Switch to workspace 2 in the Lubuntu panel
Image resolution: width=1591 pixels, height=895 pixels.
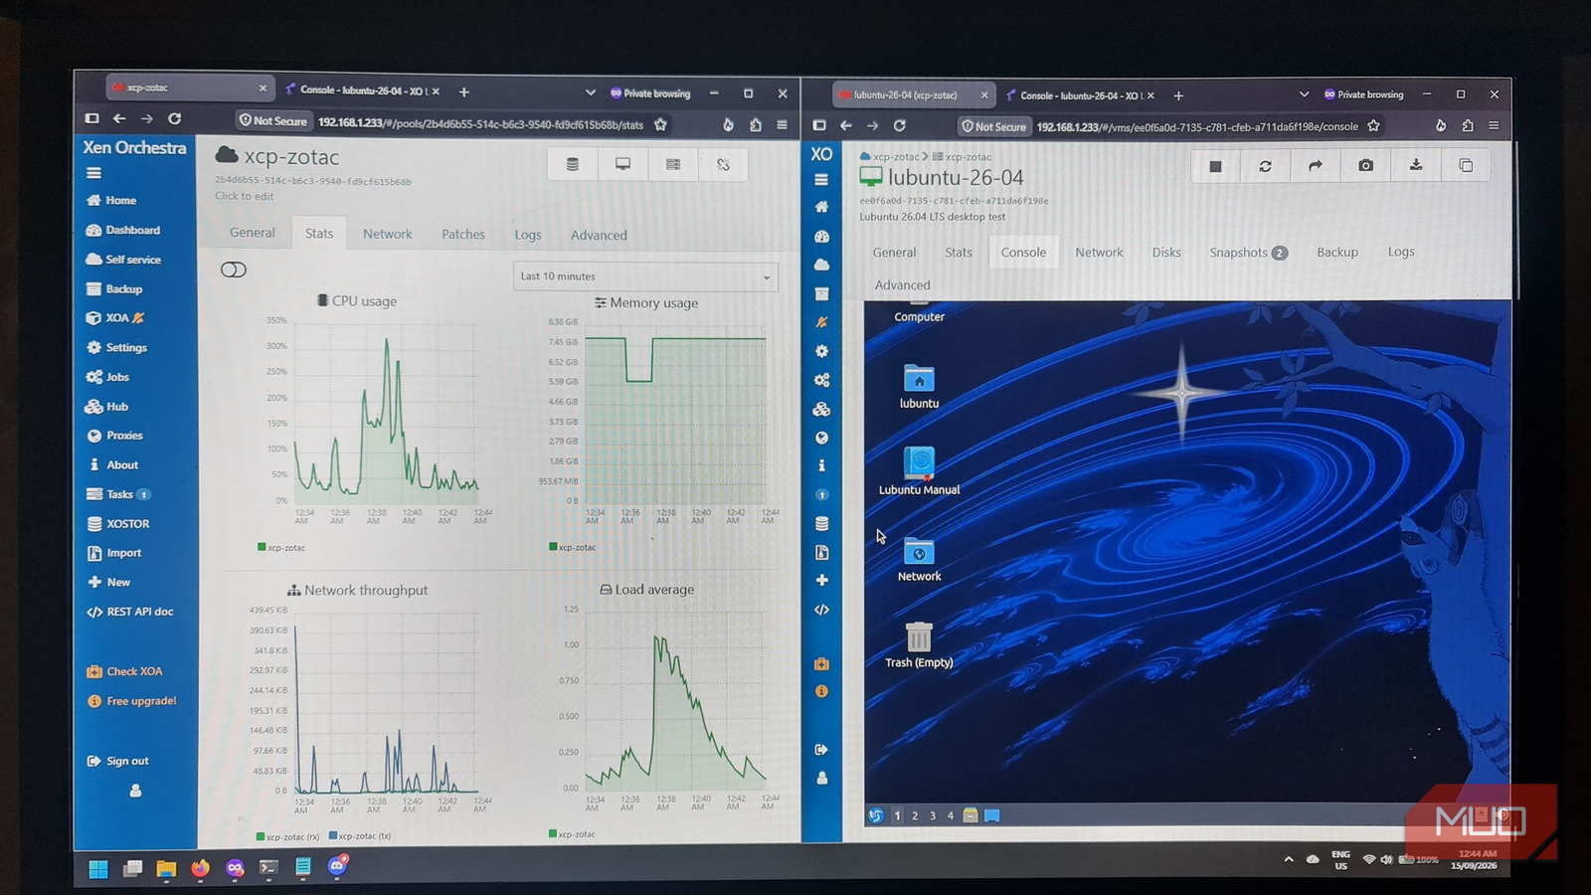(x=915, y=815)
